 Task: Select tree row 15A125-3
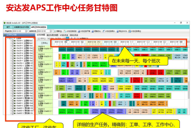24,50
